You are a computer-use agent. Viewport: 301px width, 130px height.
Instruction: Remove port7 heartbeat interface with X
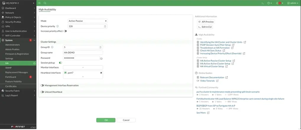[101, 73]
